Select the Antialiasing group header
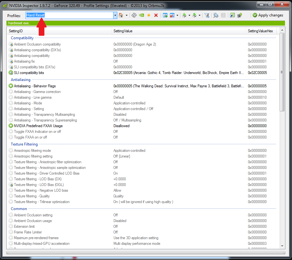The image size is (292, 260). [21, 79]
